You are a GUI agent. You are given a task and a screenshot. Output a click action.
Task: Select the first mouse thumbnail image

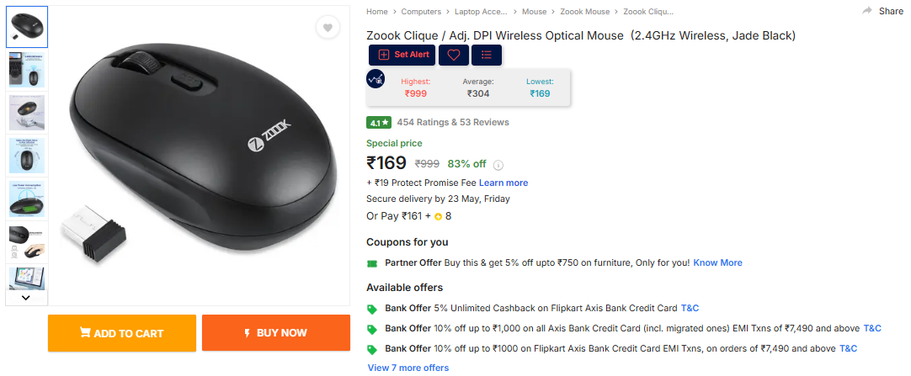tap(27, 27)
